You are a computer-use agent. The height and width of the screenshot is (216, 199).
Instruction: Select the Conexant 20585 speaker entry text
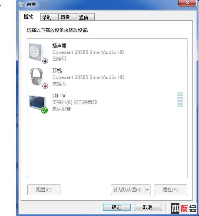coord(88,52)
